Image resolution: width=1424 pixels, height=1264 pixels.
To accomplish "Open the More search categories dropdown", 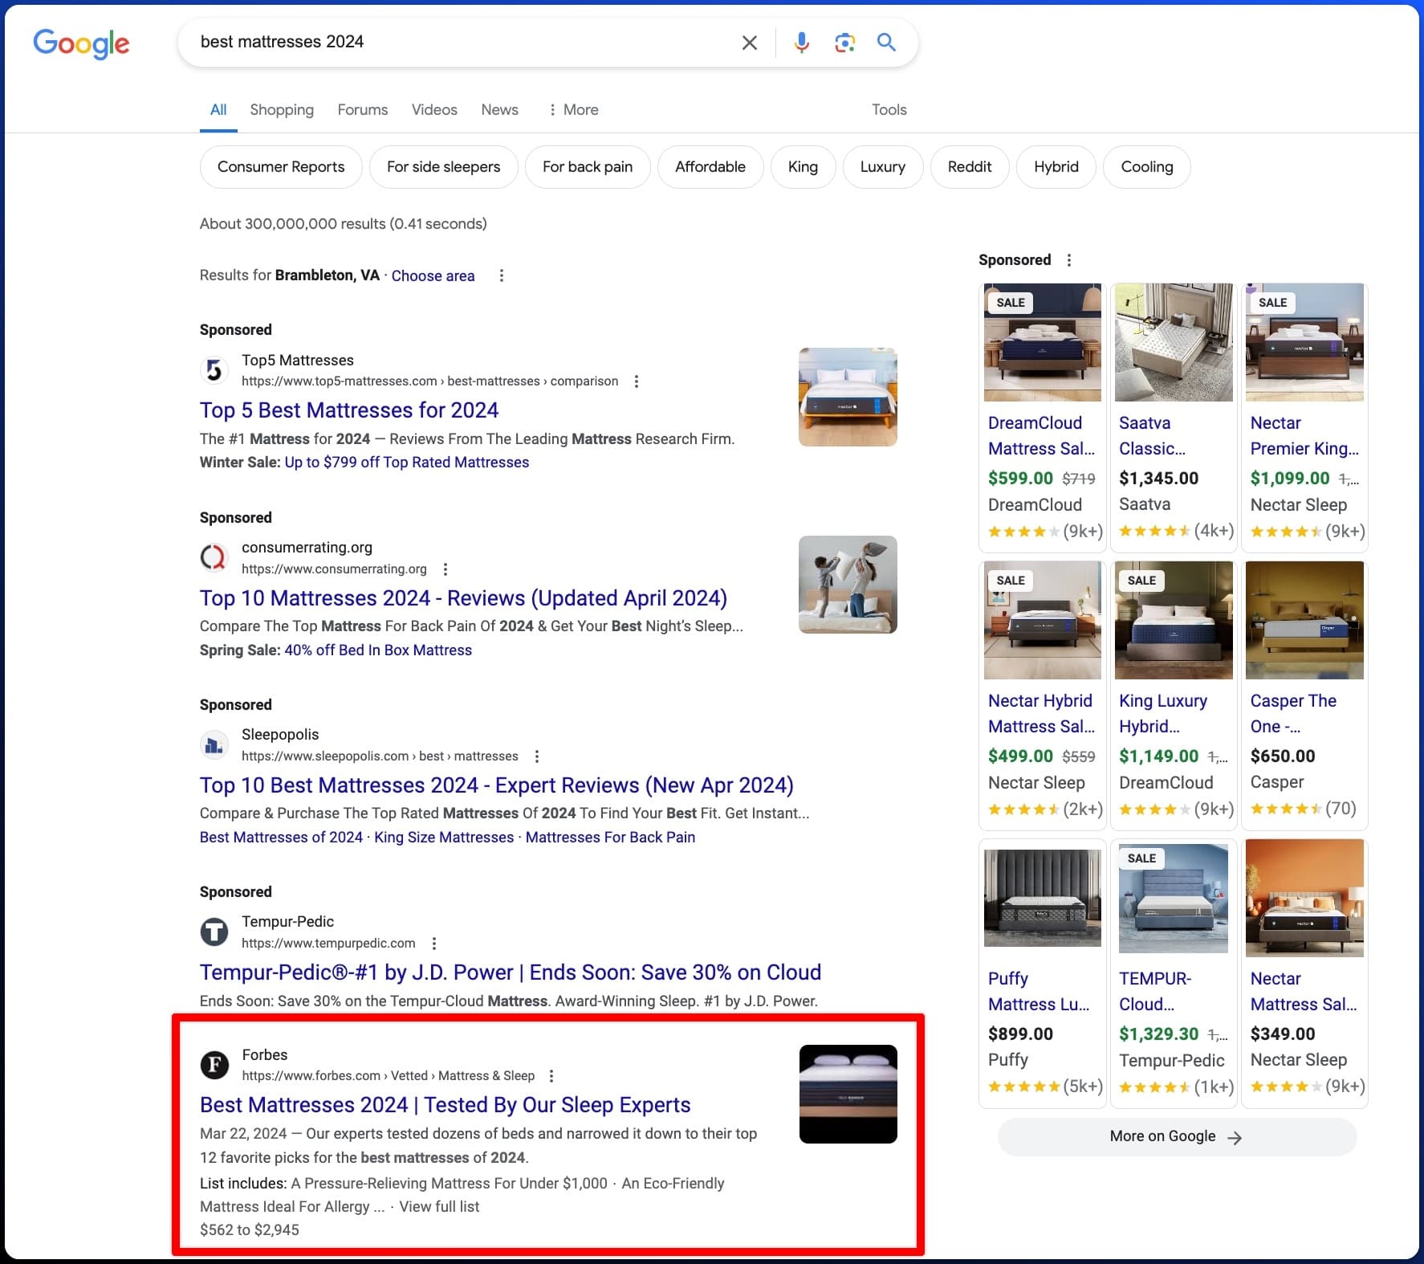I will coord(573,109).
